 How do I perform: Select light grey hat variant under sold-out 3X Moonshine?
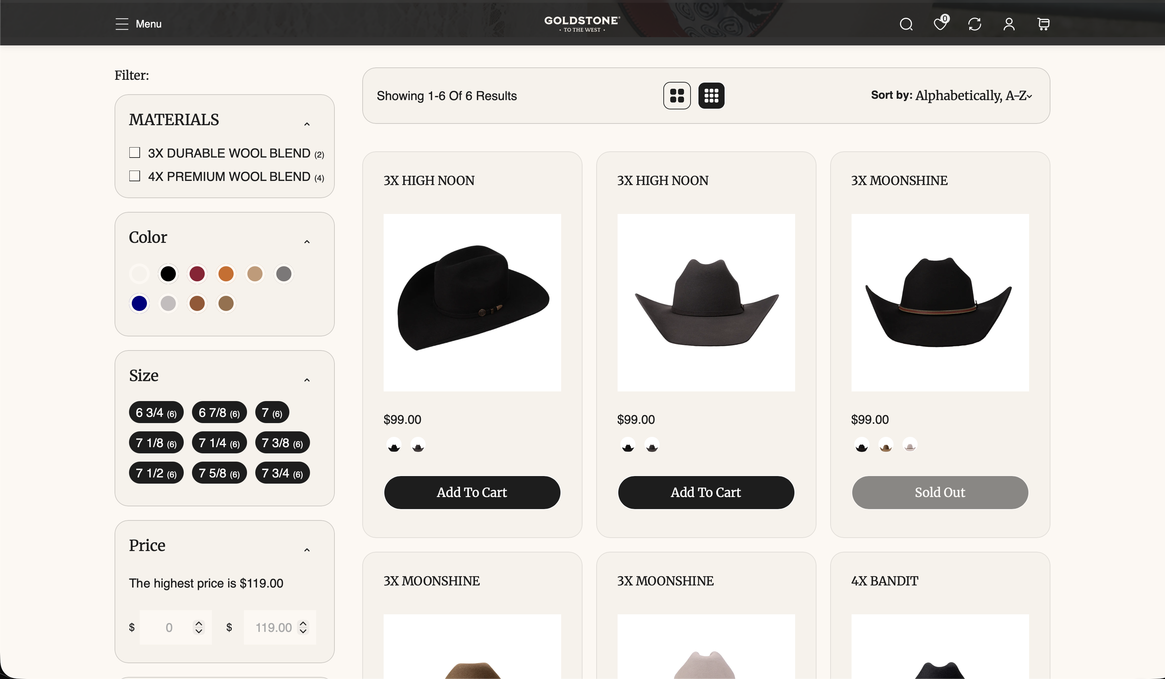(910, 445)
